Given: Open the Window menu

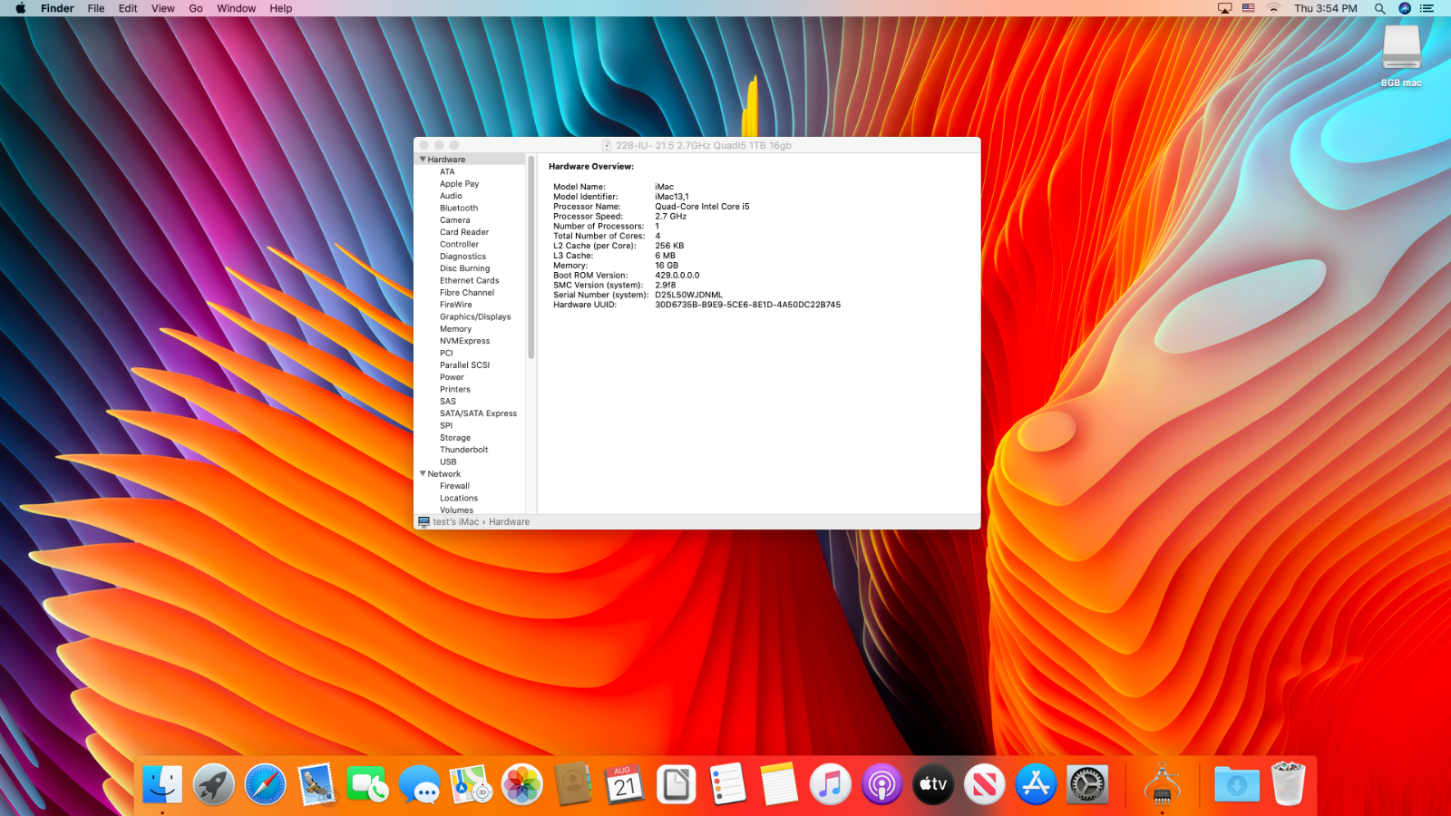Looking at the screenshot, I should tap(236, 8).
